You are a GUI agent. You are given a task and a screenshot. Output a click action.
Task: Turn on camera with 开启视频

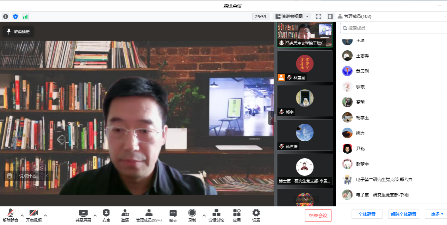point(34,215)
